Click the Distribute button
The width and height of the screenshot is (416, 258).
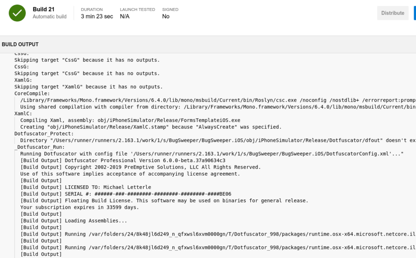click(393, 13)
